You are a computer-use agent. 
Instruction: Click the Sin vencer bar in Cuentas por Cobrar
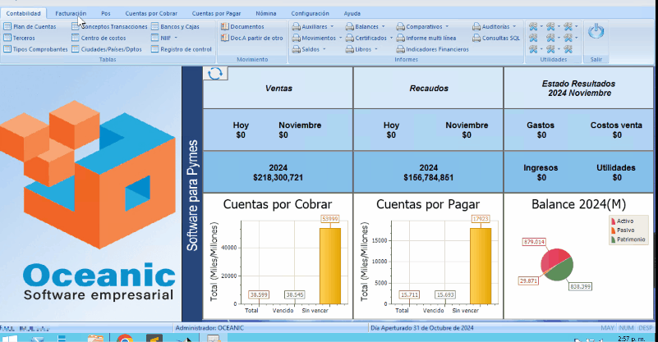[x=330, y=266]
